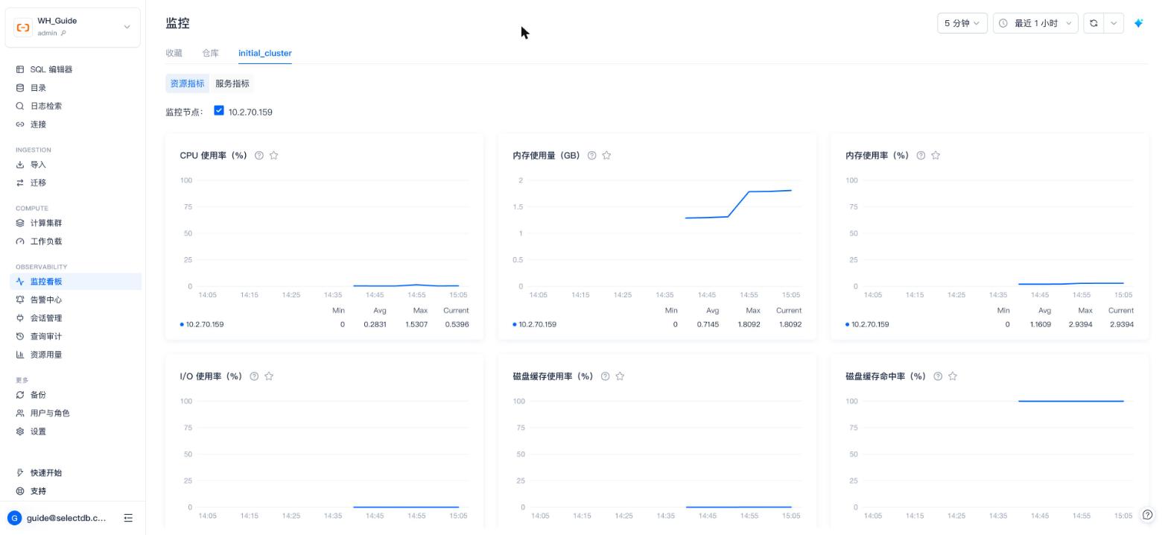Open floating help circle icon at bottom right
Viewport: 1168px width, 535px height.
1148,514
